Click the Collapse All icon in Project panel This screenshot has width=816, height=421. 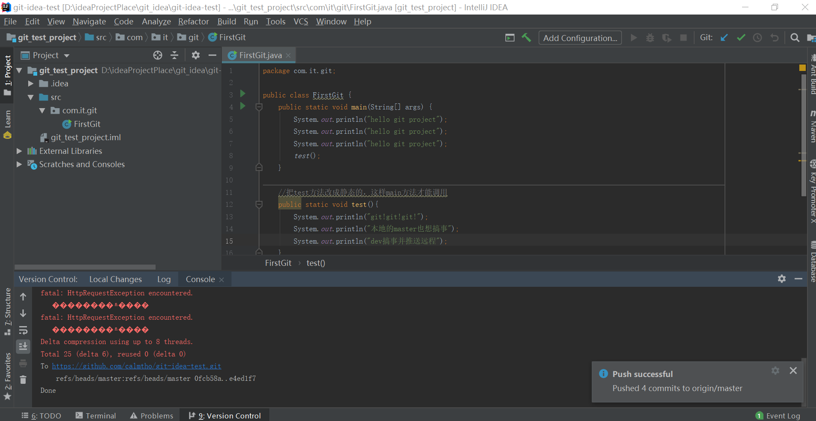pos(174,55)
